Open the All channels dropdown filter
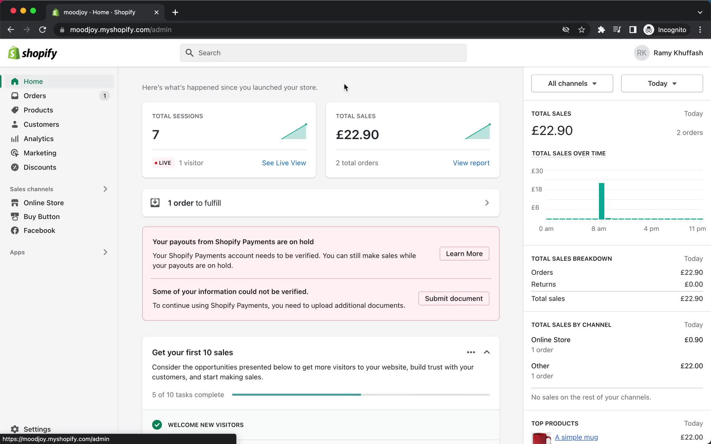Image resolution: width=711 pixels, height=444 pixels. tap(571, 83)
